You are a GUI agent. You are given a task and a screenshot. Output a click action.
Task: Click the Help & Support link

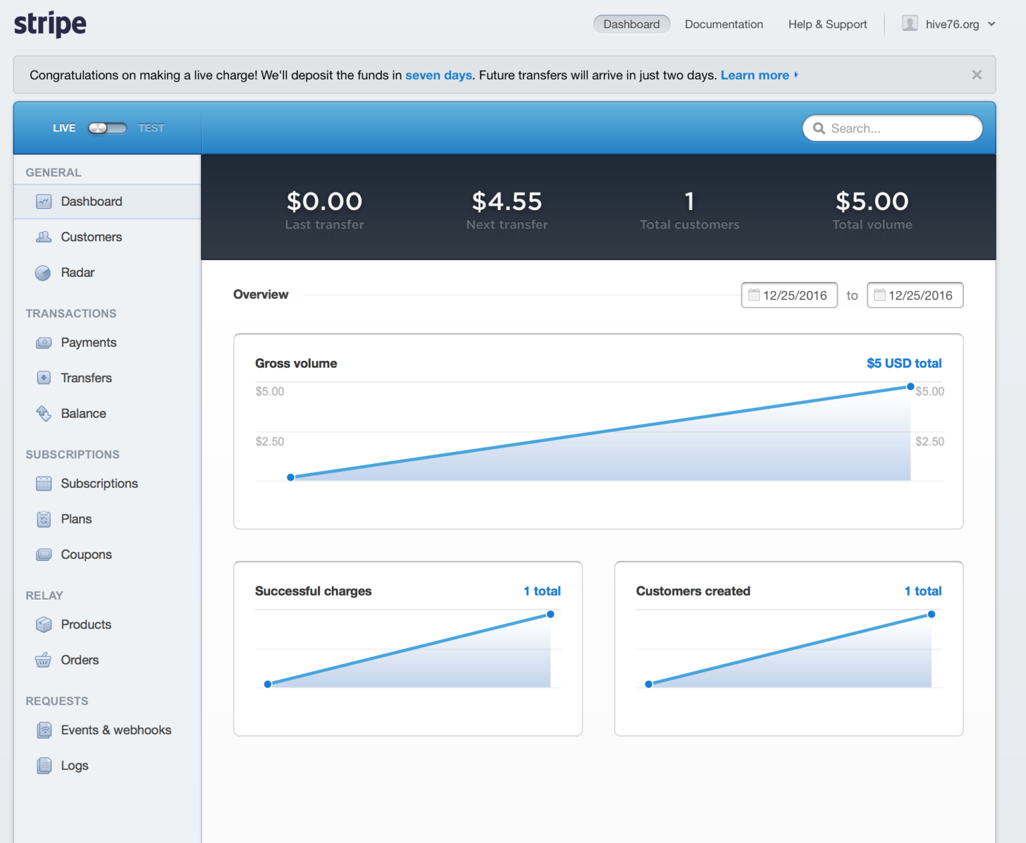point(827,25)
